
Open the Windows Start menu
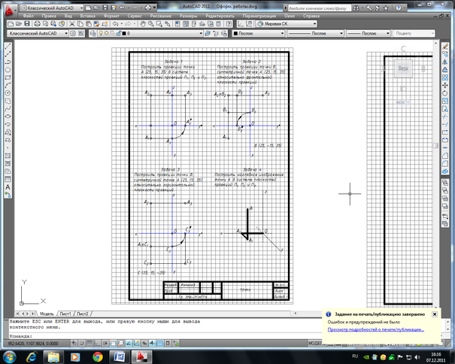point(9,357)
